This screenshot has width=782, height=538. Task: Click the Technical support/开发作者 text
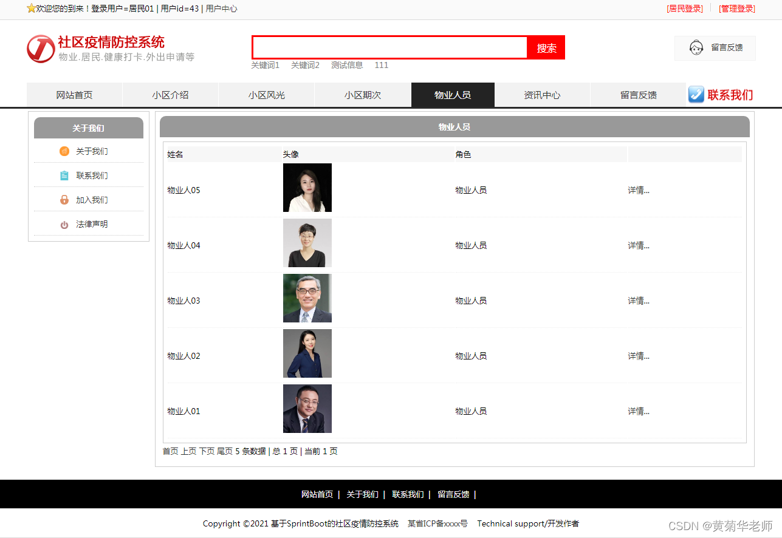coord(528,523)
